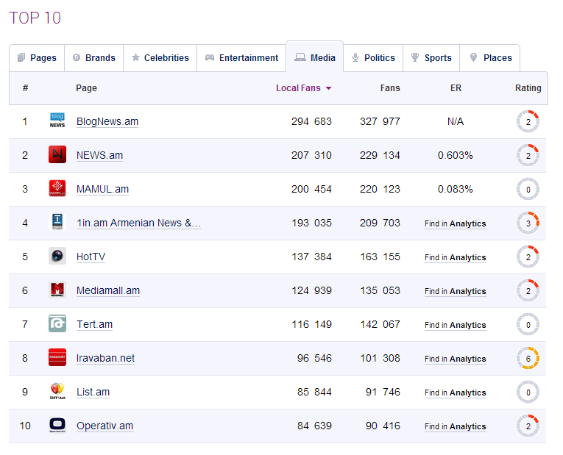This screenshot has height=455, width=563.
Task: Open the Iravaban.net page link
Action: click(x=105, y=358)
